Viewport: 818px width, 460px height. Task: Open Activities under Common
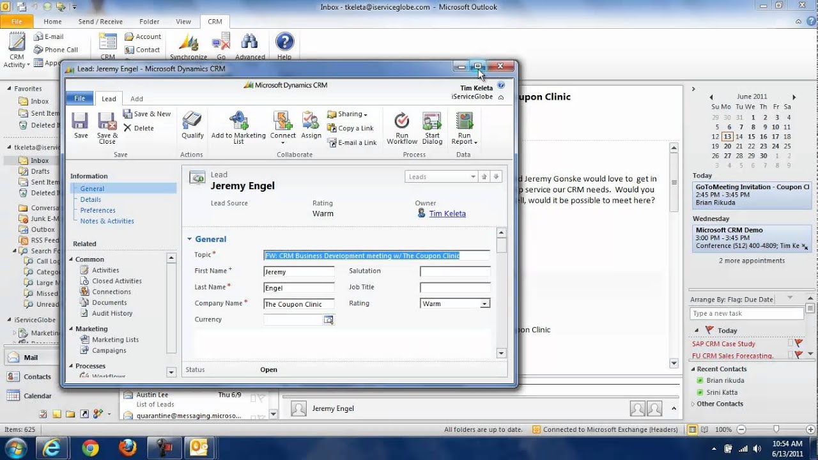coord(105,270)
